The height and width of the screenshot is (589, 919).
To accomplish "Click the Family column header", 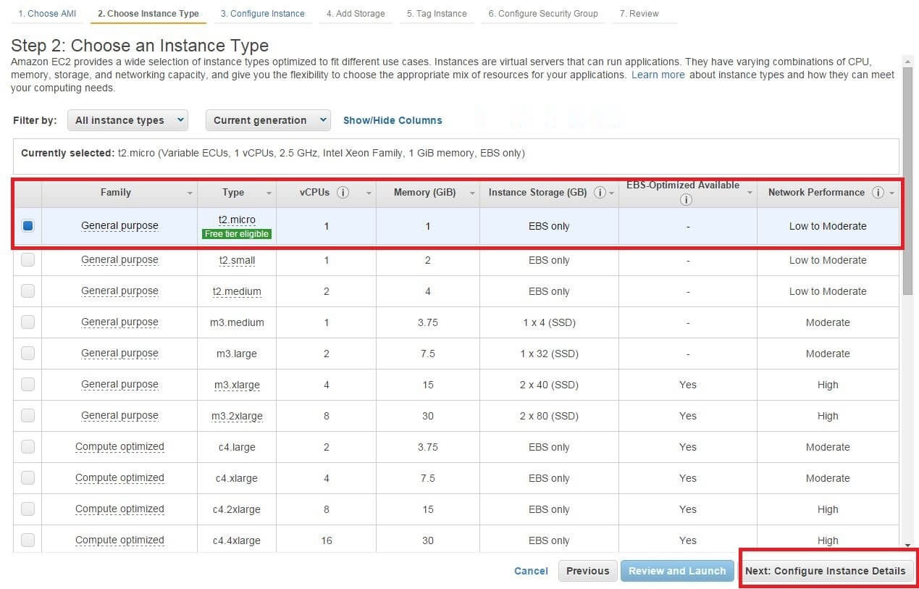I will click(x=116, y=193).
